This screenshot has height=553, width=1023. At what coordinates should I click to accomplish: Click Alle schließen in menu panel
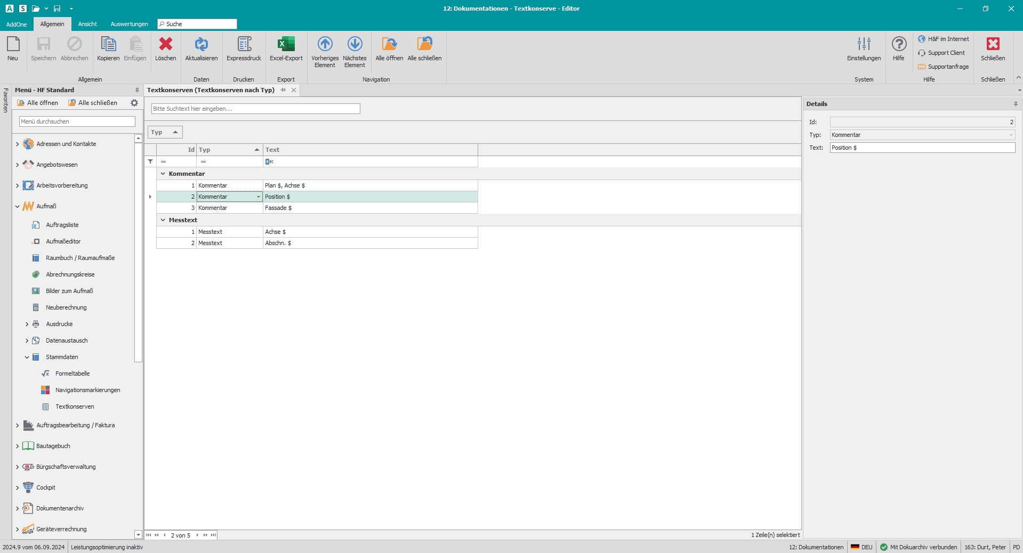[93, 103]
